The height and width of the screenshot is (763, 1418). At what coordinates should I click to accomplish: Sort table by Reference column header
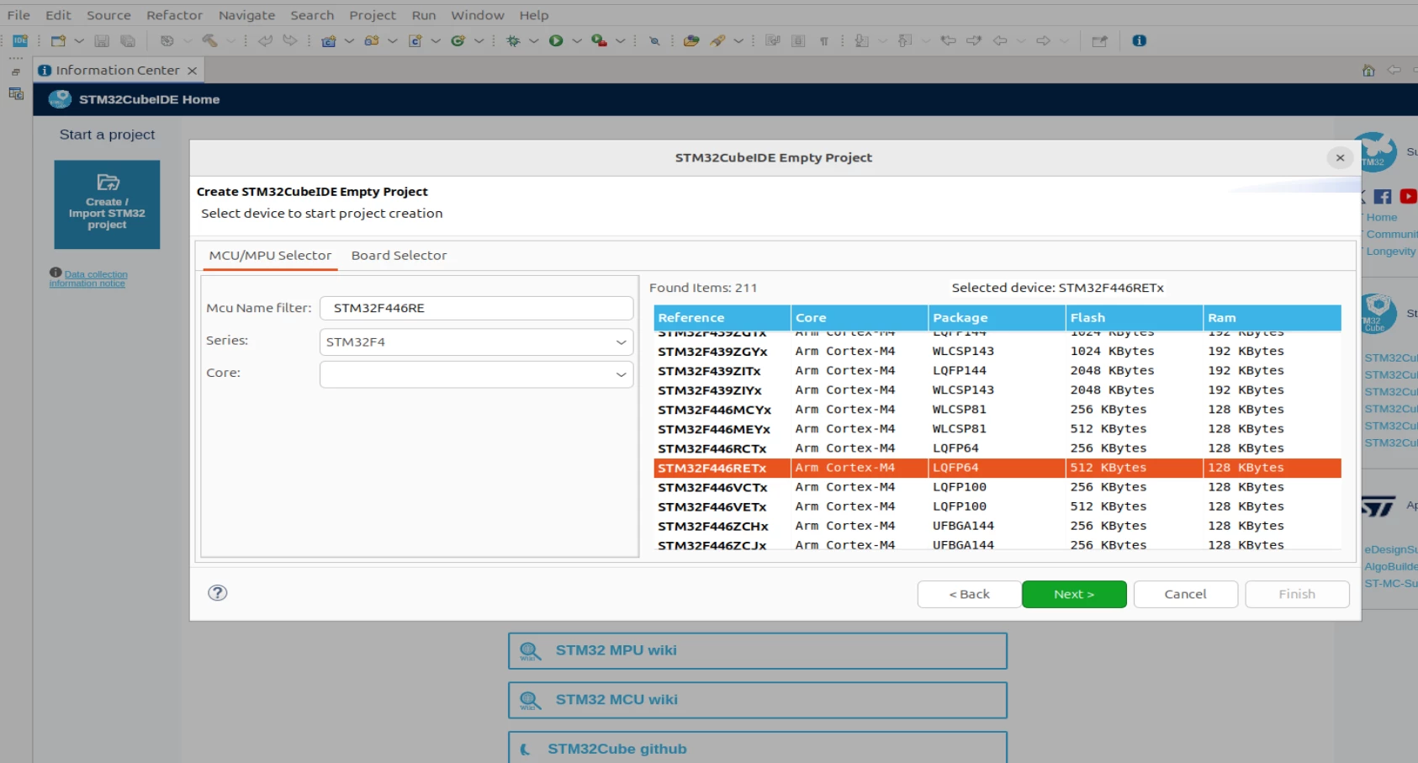coord(722,318)
